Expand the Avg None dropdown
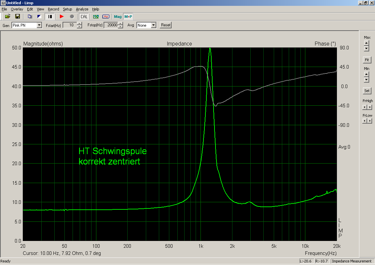This screenshot has width=375, height=265. click(154, 25)
